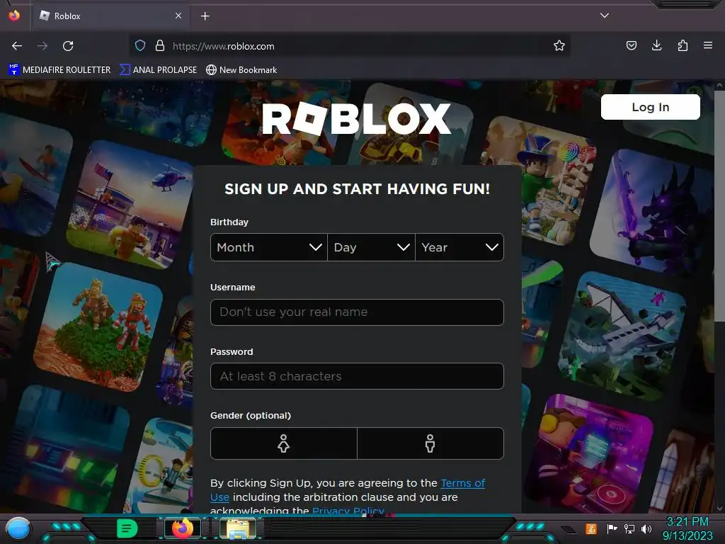This screenshot has height=544, width=725.
Task: Expand the list all tabs chevron
Action: [605, 16]
